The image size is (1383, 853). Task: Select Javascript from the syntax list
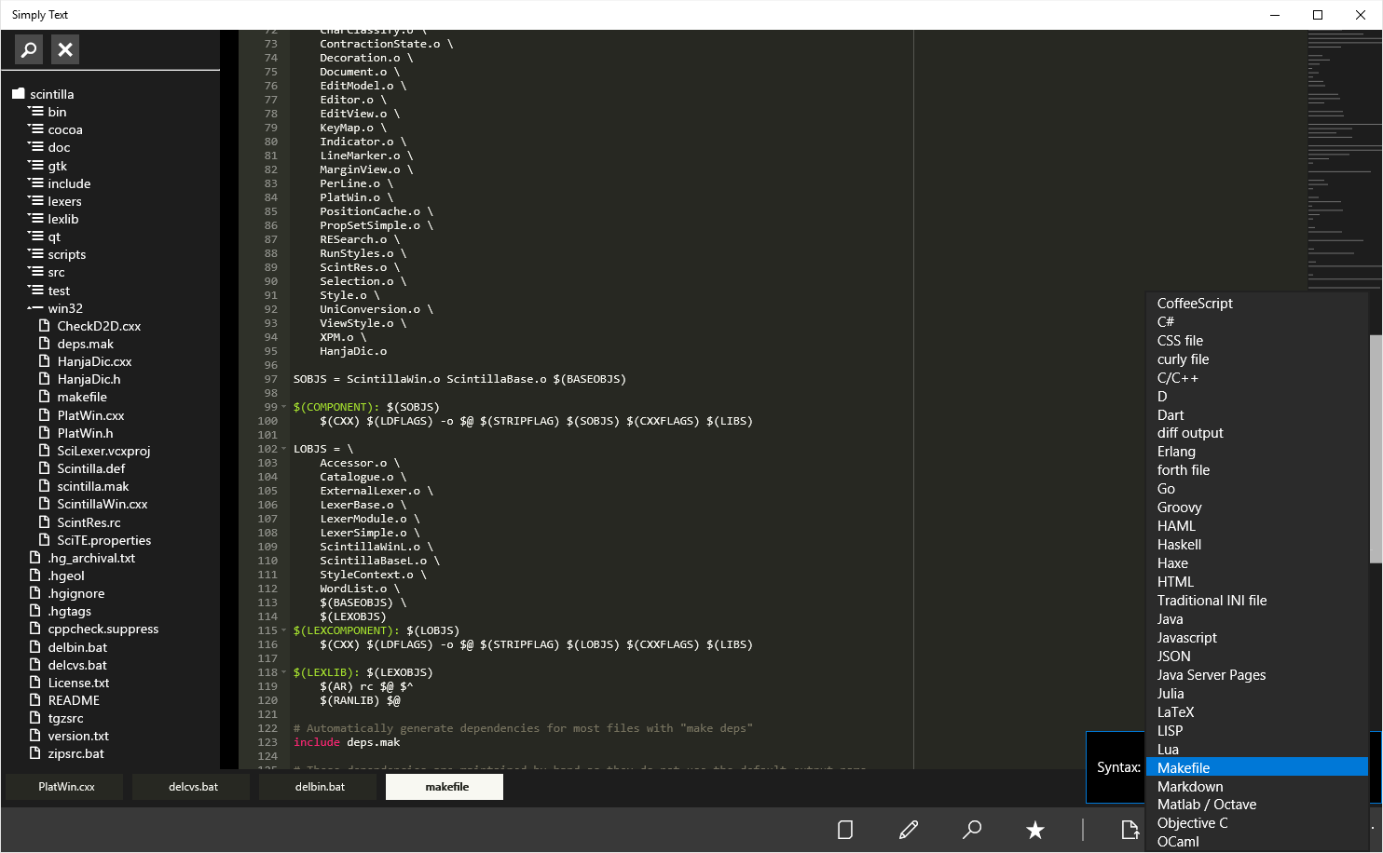[1186, 638]
